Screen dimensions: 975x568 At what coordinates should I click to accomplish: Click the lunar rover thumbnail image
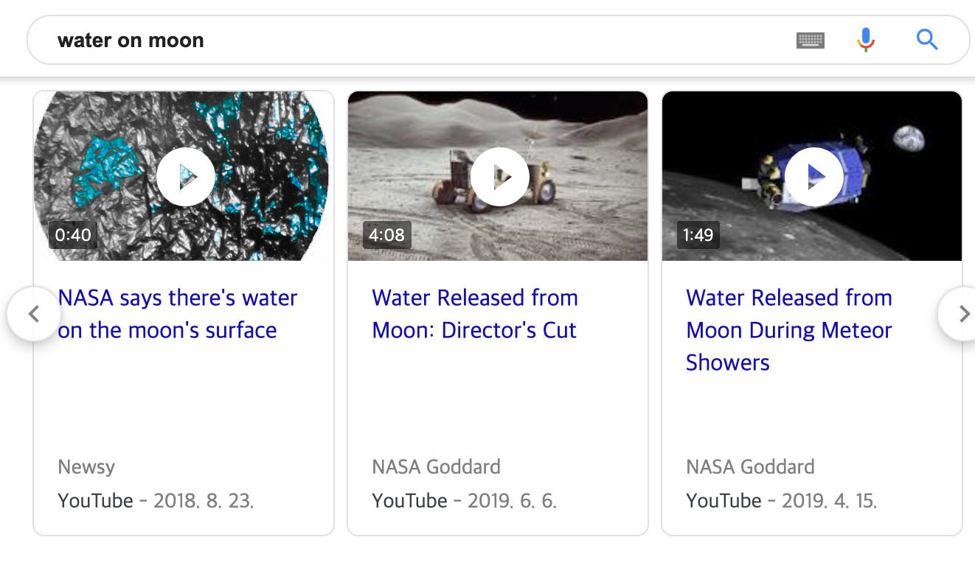click(x=575, y=147)
